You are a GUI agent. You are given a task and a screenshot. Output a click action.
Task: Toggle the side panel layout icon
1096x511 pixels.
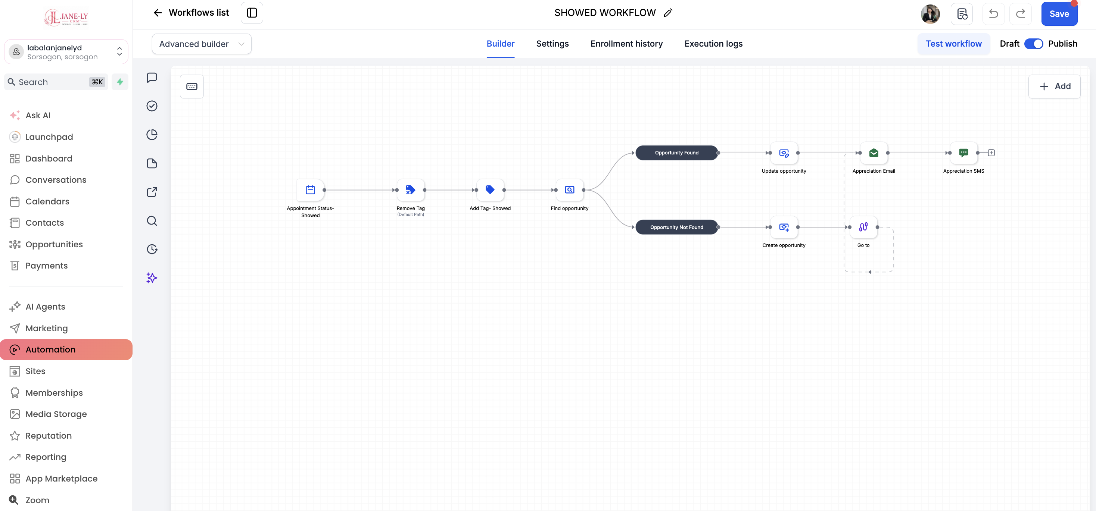(252, 13)
